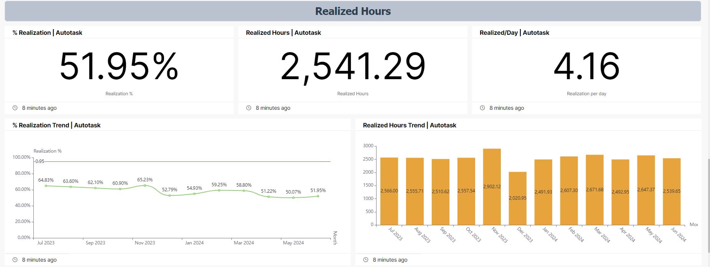Click the 64.83% data point for Jul 2023
The image size is (710, 267).
click(x=46, y=186)
